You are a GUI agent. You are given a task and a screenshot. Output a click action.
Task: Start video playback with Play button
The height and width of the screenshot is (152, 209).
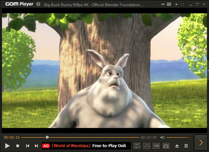tap(7, 146)
